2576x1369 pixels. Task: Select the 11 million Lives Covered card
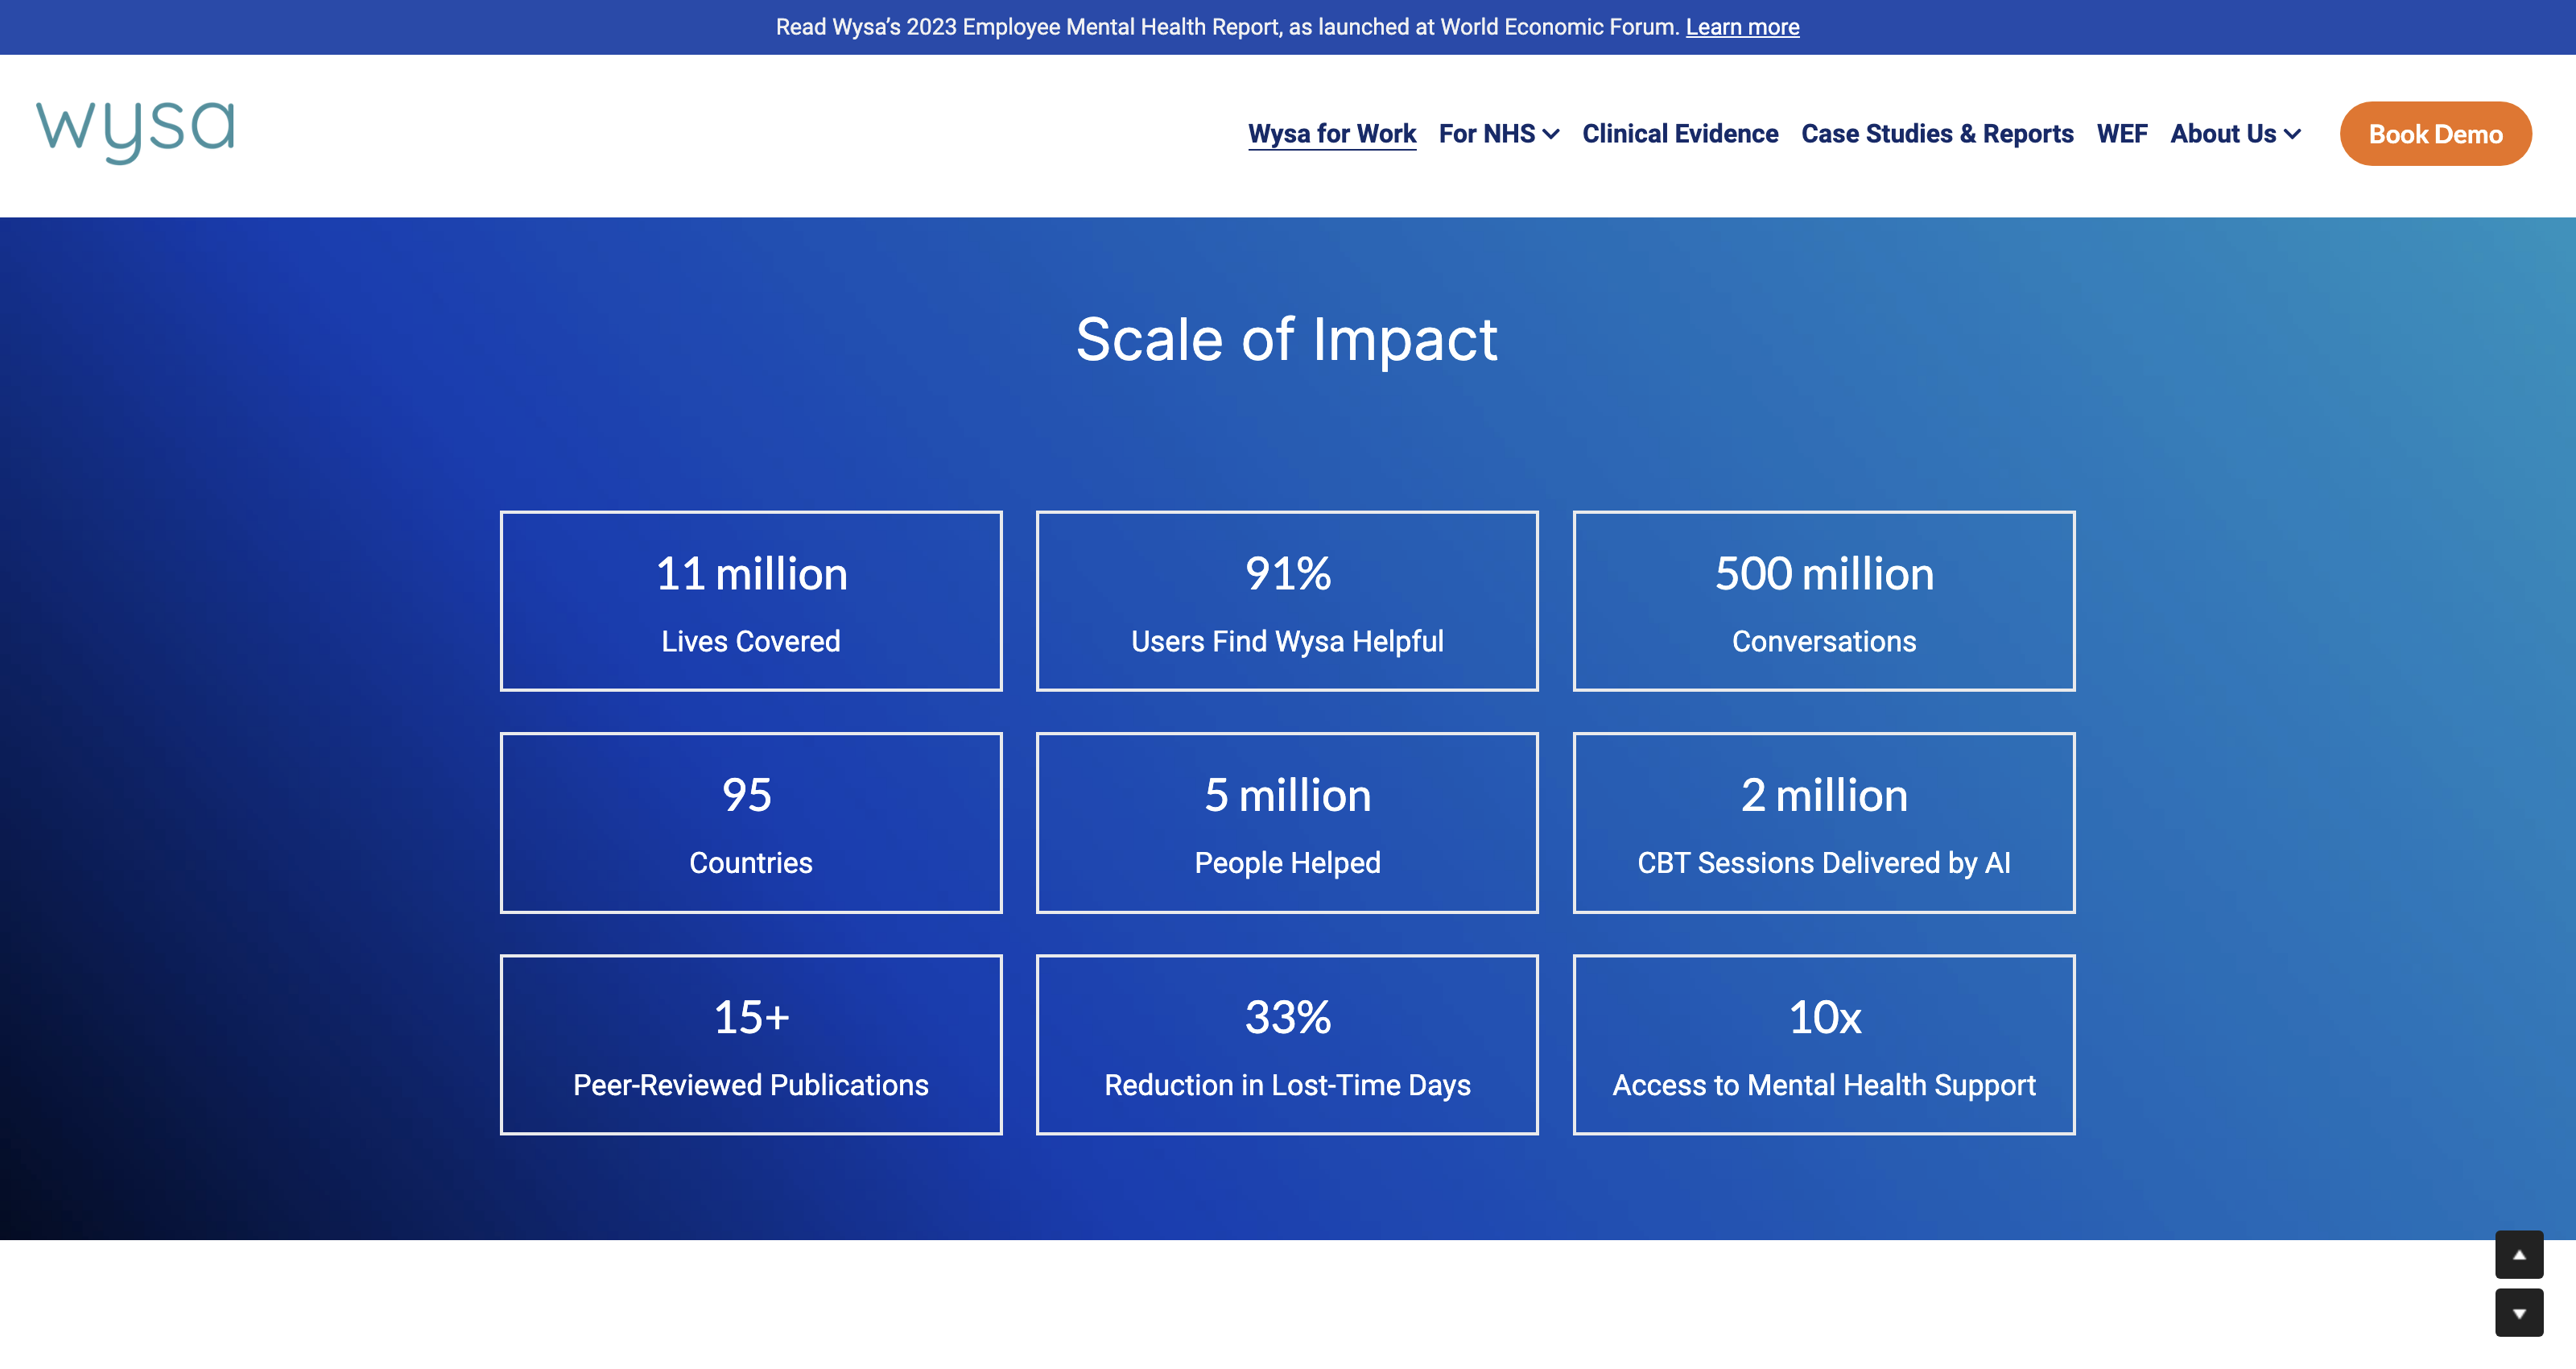pyautogui.click(x=751, y=601)
